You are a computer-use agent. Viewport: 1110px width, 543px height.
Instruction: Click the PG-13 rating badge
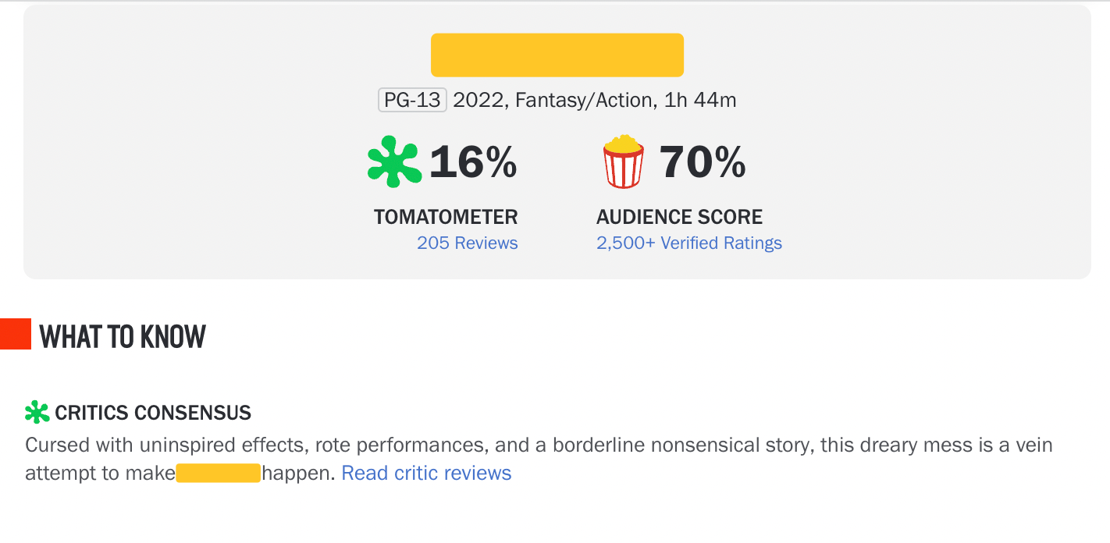click(x=412, y=100)
